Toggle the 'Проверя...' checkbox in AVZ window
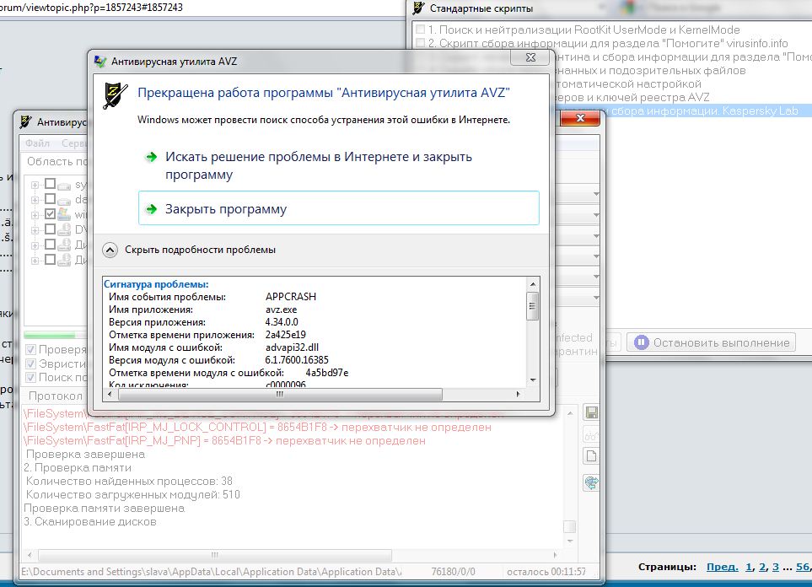This screenshot has height=587, width=812. (x=31, y=350)
